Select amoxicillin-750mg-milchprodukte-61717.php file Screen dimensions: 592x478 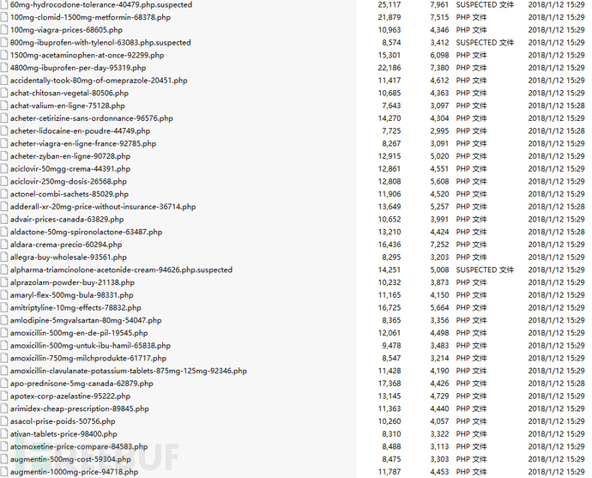[88, 359]
